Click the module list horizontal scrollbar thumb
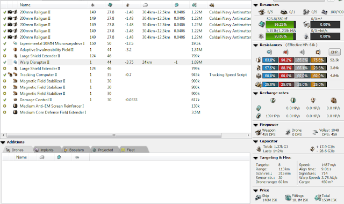344x204 pixels. point(114,135)
